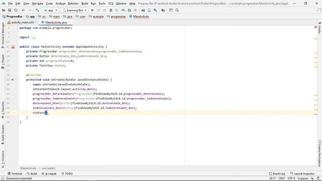Place cursor on the highlighted status= line

pos(168,113)
